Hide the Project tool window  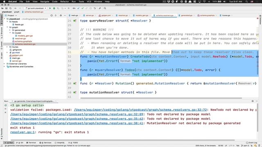pyautogui.click(x=65, y=16)
